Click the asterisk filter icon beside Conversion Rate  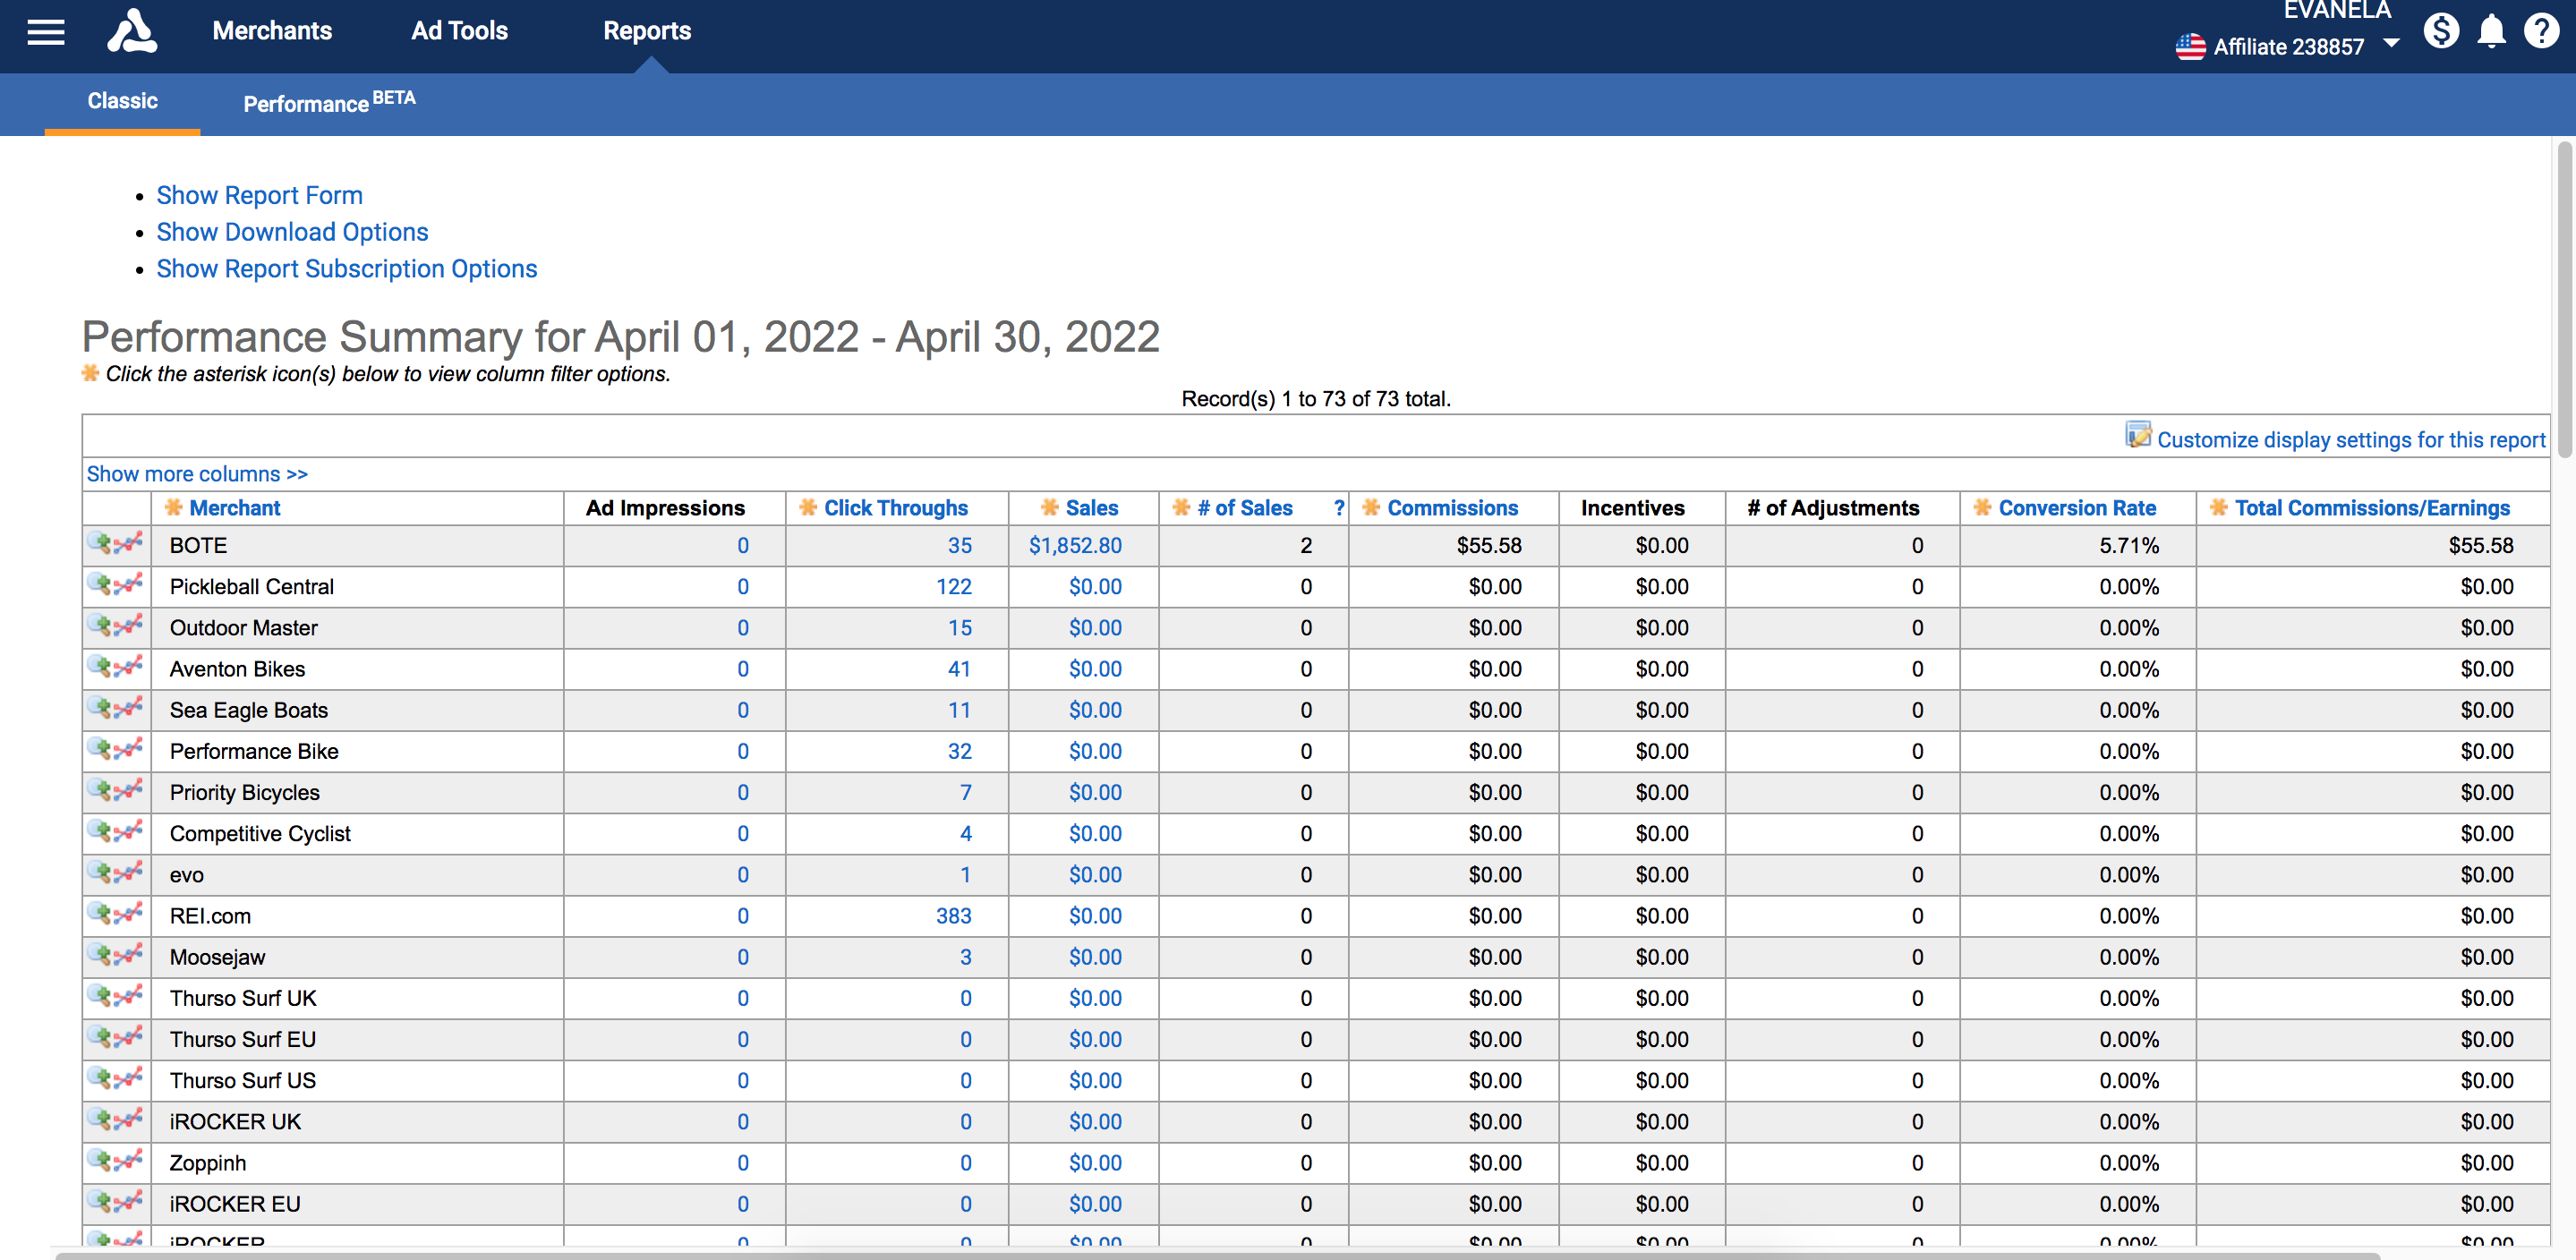pyautogui.click(x=1982, y=507)
